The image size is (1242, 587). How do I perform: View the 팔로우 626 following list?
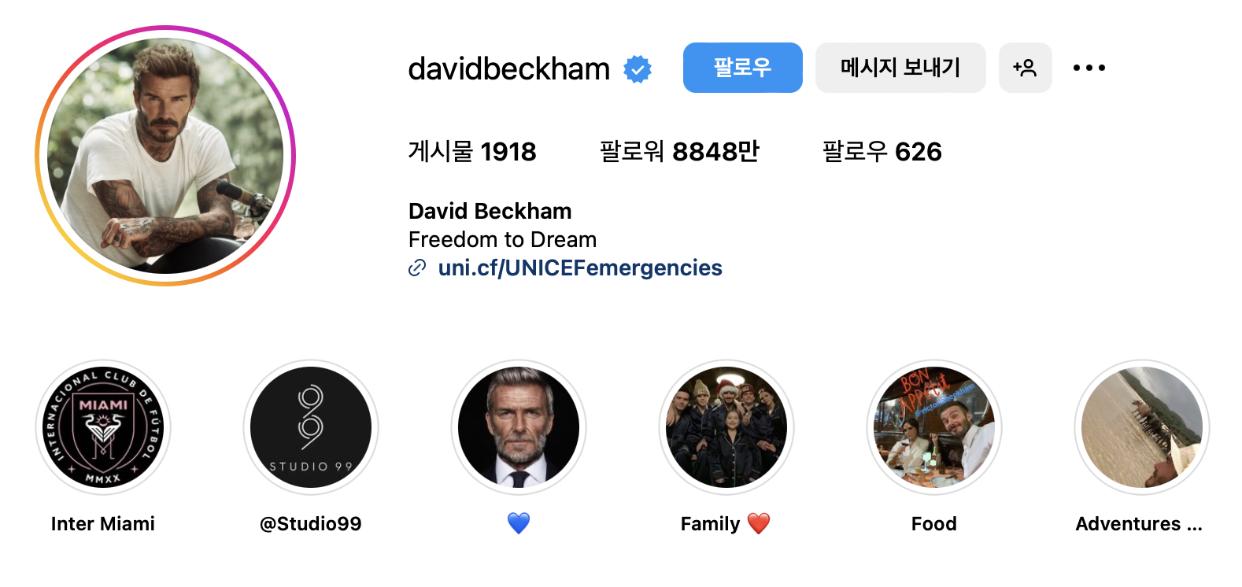pos(882,151)
